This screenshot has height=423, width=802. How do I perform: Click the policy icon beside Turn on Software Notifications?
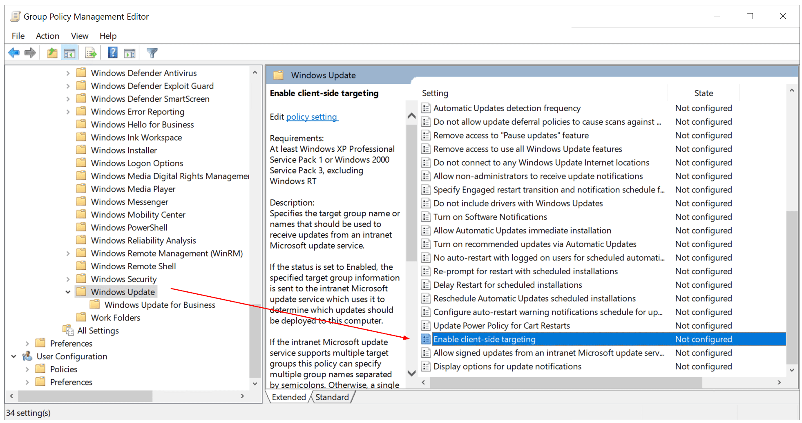(426, 217)
